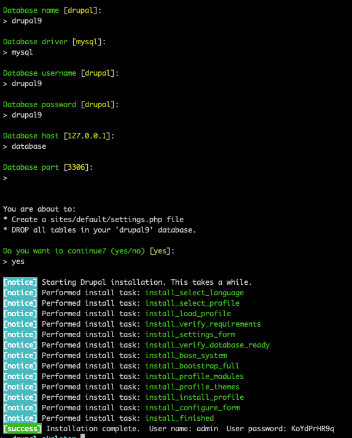Viewport: 352px width, 438px height.
Task: Click the 'Database host [127.0.0.1]:' prompt
Action: [58, 136]
